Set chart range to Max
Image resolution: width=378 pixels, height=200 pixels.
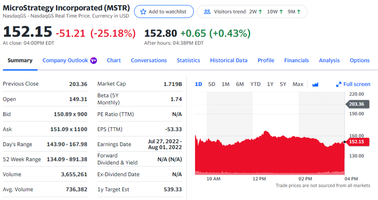click(298, 84)
